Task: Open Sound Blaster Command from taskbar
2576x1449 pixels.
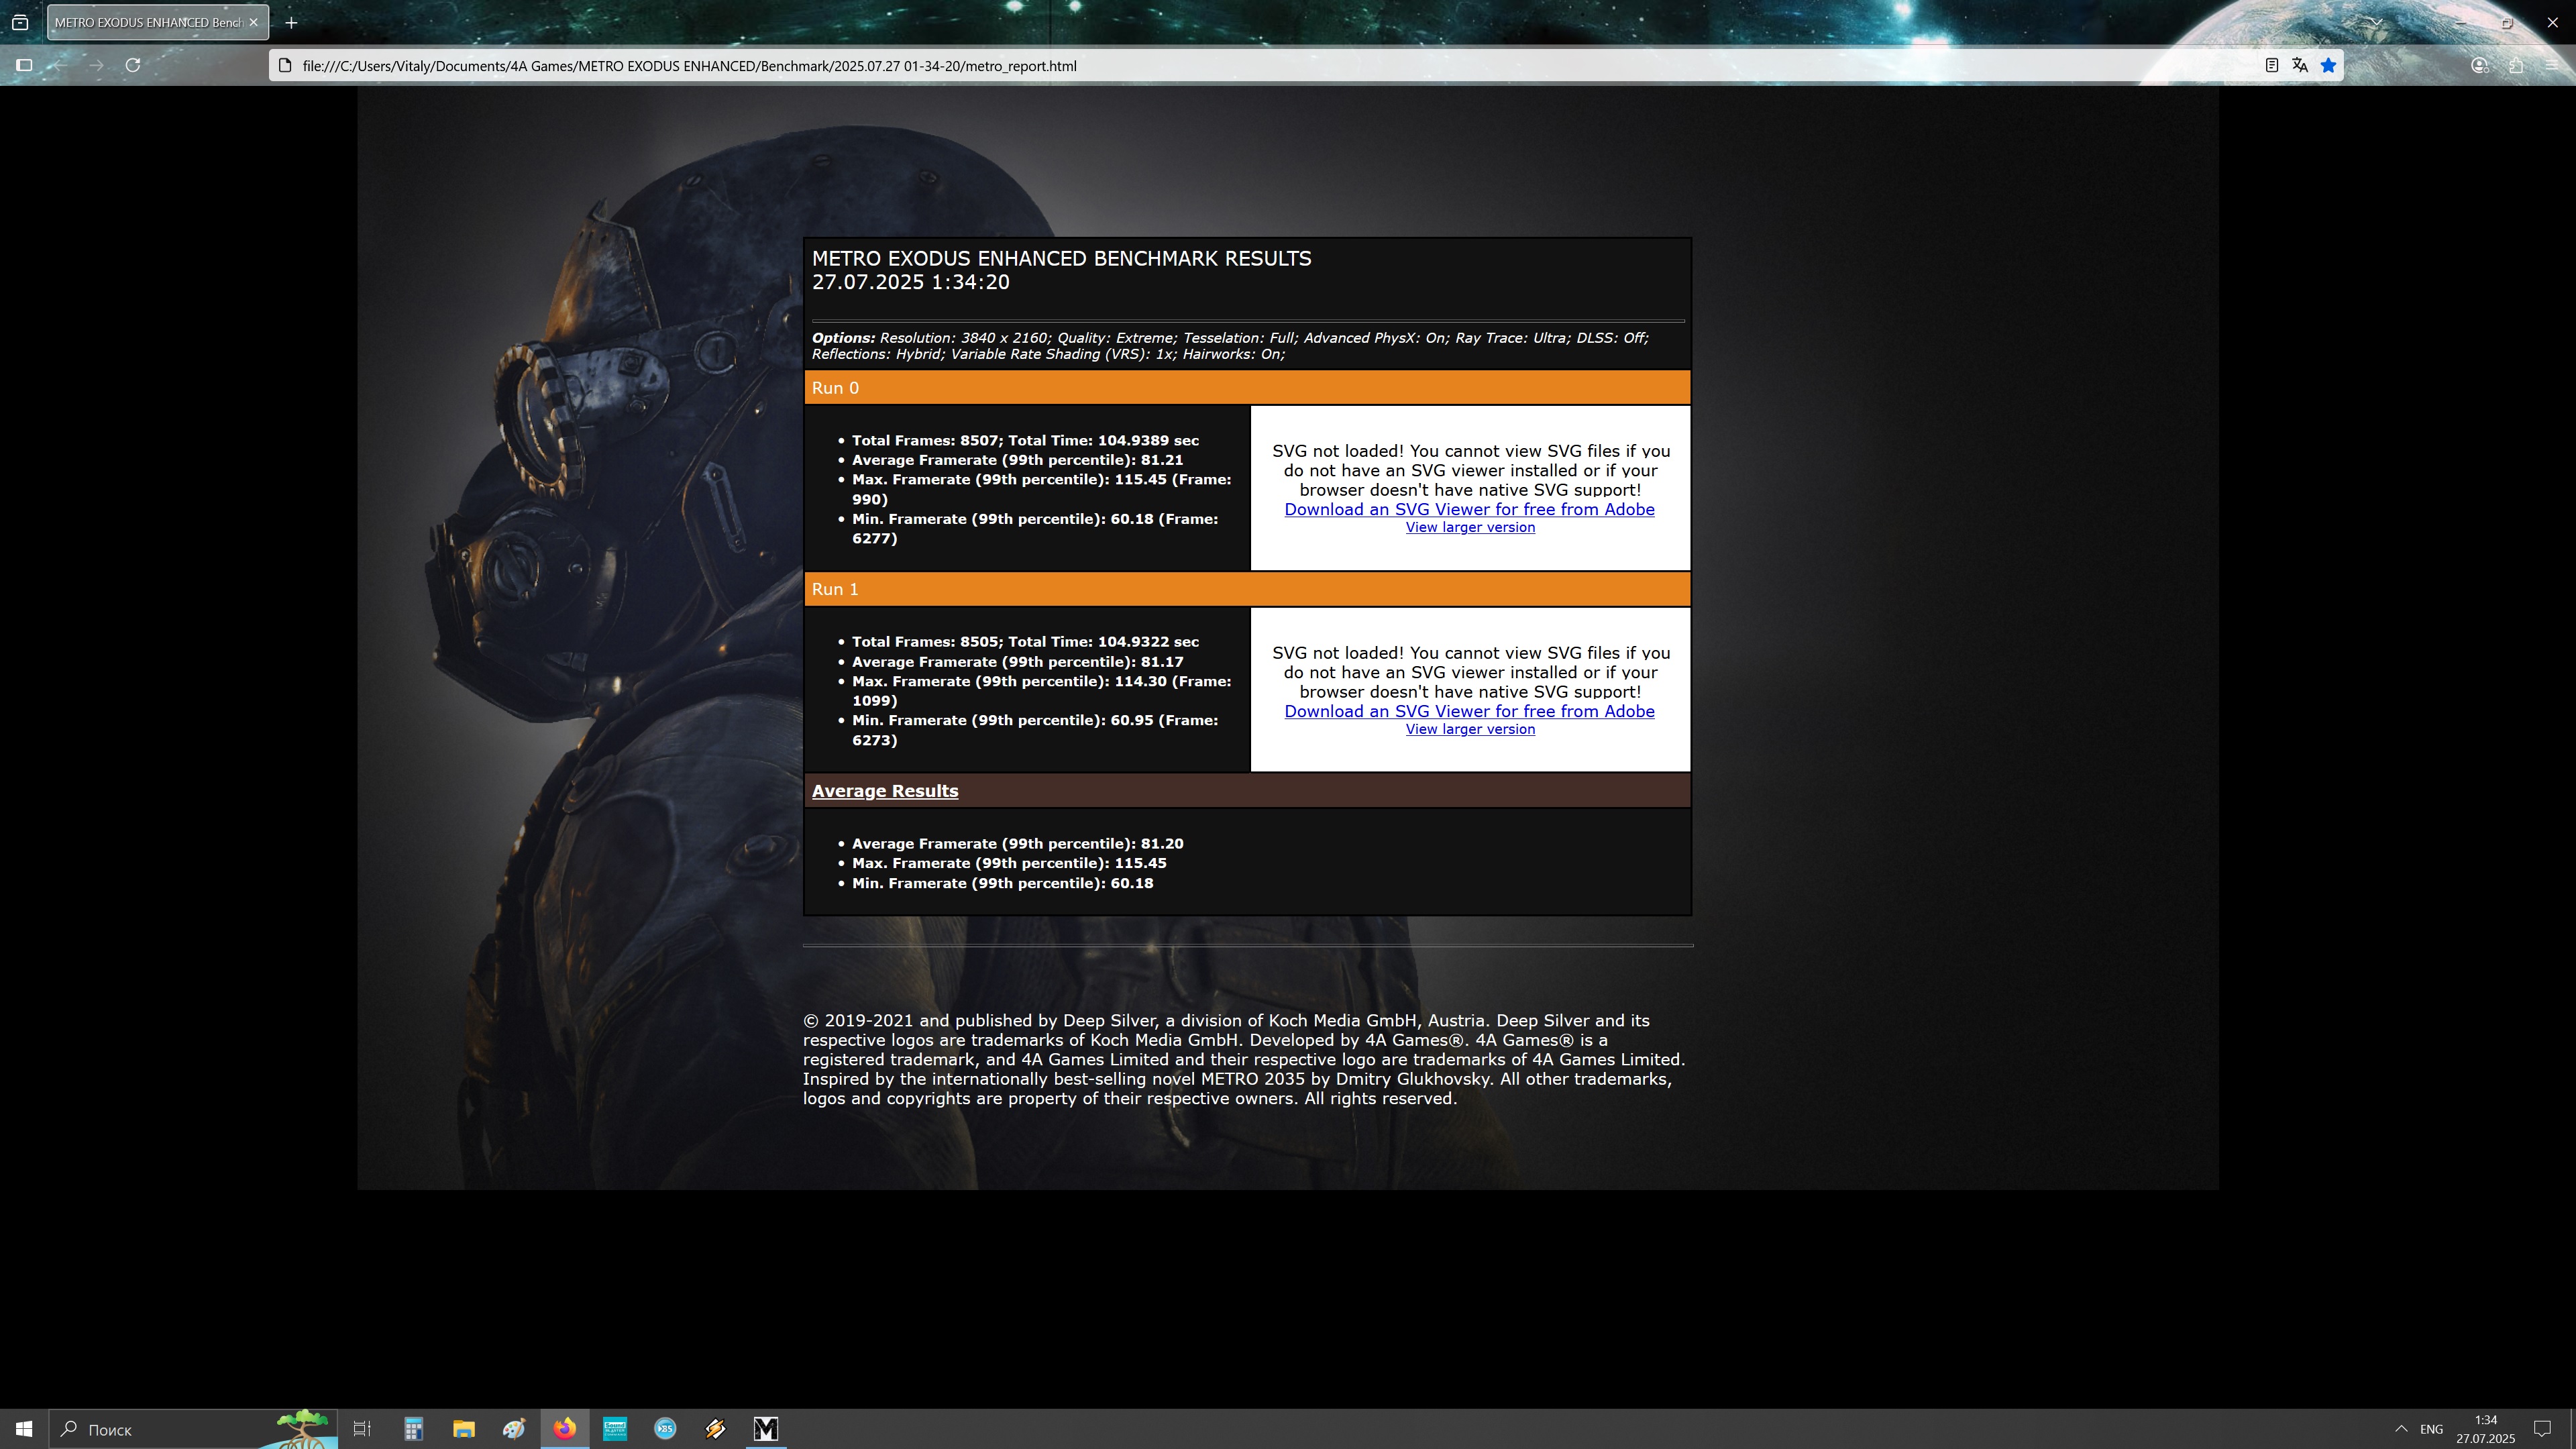Action: (x=615, y=1428)
